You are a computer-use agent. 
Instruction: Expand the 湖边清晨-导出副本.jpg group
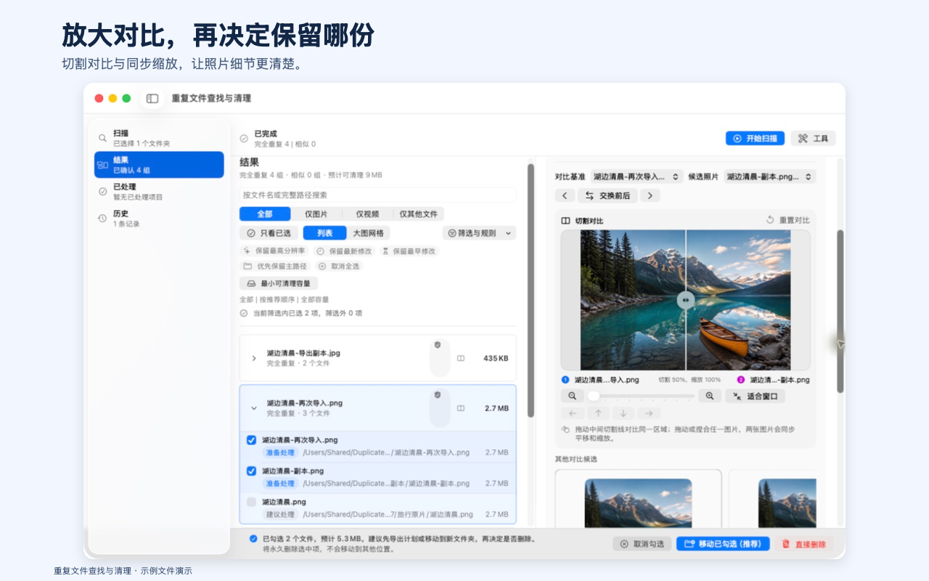coord(254,358)
